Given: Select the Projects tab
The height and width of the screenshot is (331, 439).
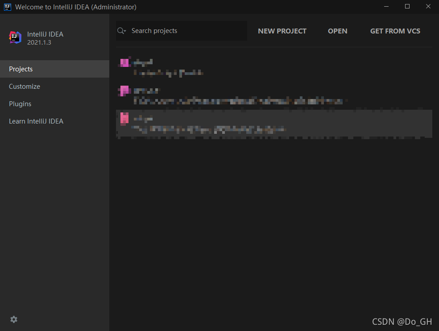Looking at the screenshot, I should [x=54, y=69].
